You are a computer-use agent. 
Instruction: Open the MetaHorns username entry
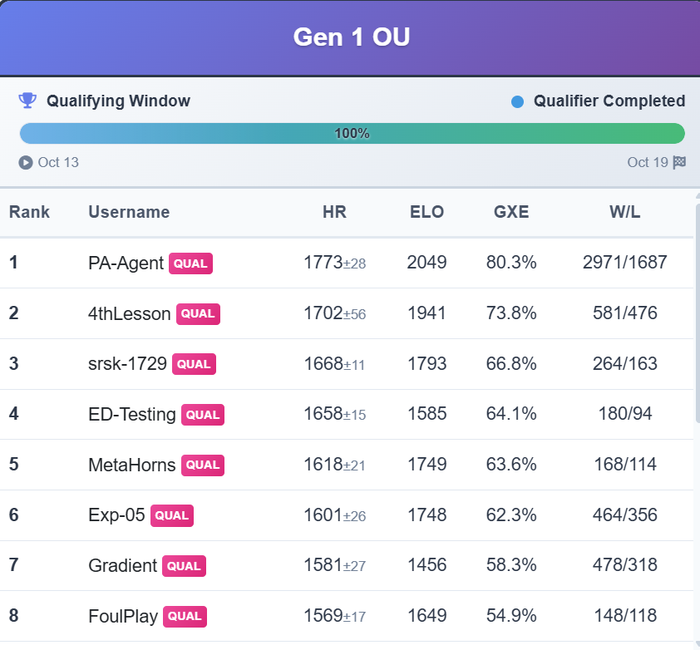(x=131, y=465)
